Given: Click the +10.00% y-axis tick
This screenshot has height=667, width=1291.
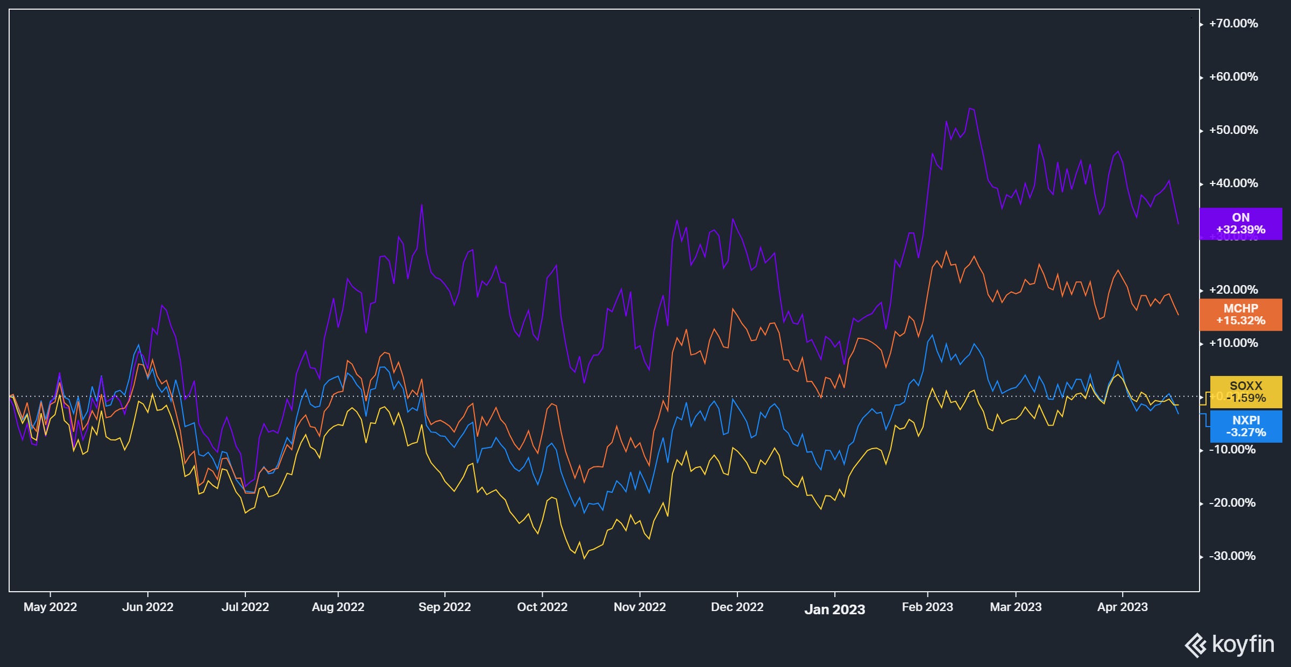Looking at the screenshot, I should pos(1233,343).
